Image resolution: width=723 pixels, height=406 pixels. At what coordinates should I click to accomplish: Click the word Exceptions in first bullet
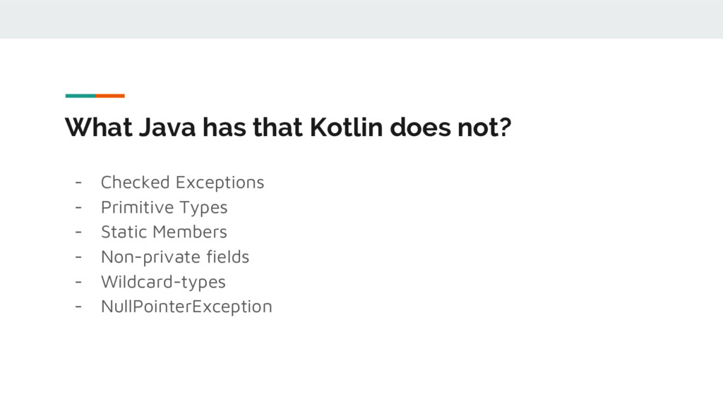pos(220,183)
